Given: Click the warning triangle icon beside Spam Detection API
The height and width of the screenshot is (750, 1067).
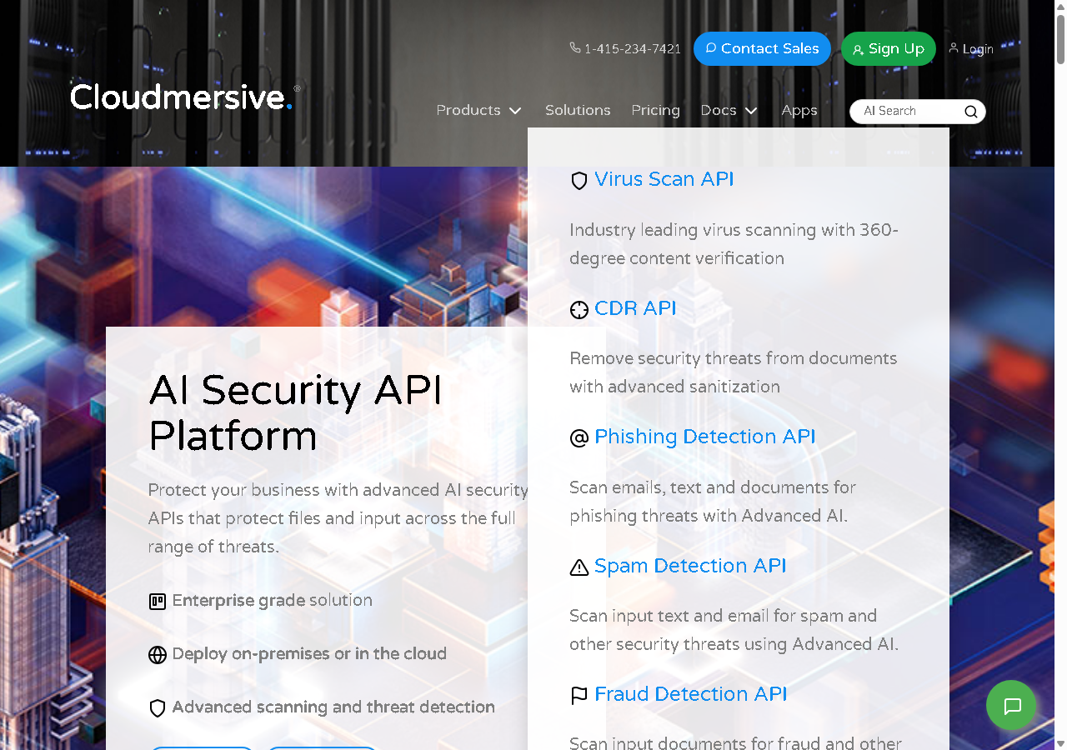Looking at the screenshot, I should [x=579, y=567].
